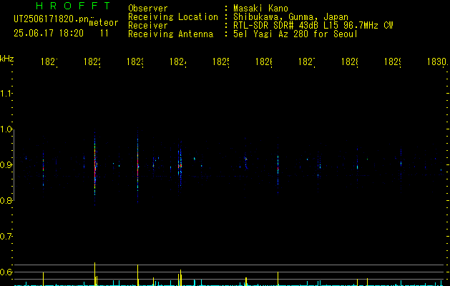Click the 'Observer' field label
This screenshot has height=286, width=450.
pyautogui.click(x=148, y=9)
